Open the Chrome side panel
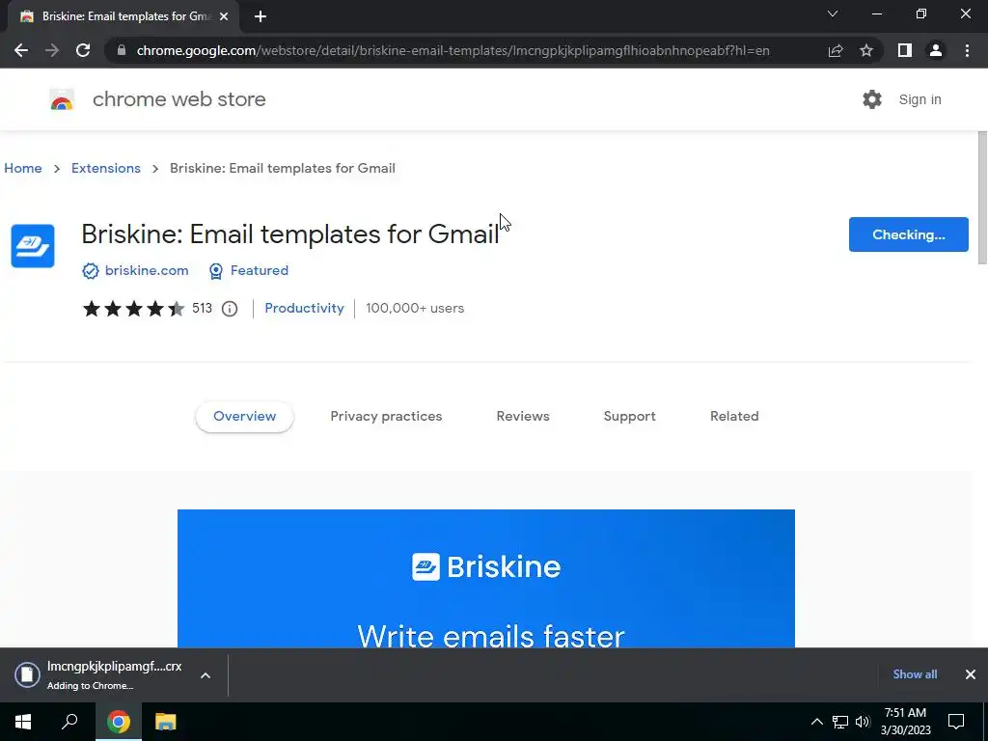Image resolution: width=988 pixels, height=741 pixels. [904, 50]
